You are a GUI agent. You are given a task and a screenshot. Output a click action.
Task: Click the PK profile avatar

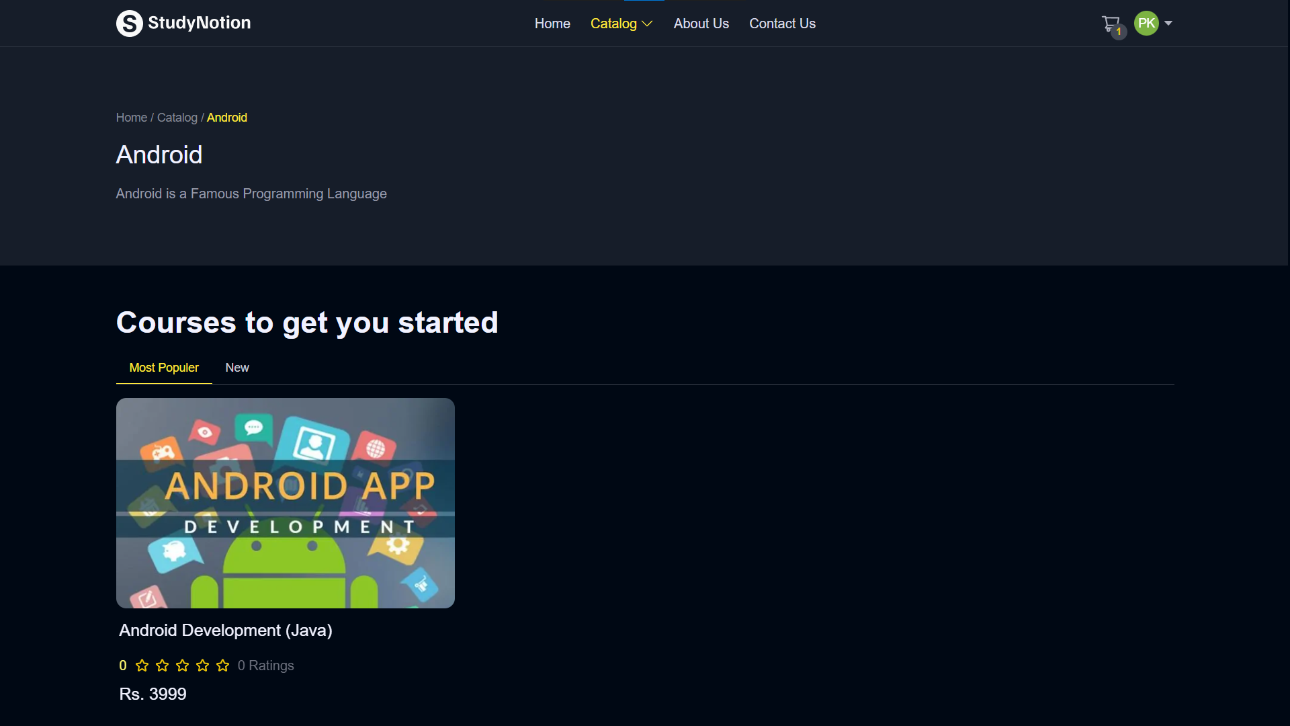(x=1146, y=24)
